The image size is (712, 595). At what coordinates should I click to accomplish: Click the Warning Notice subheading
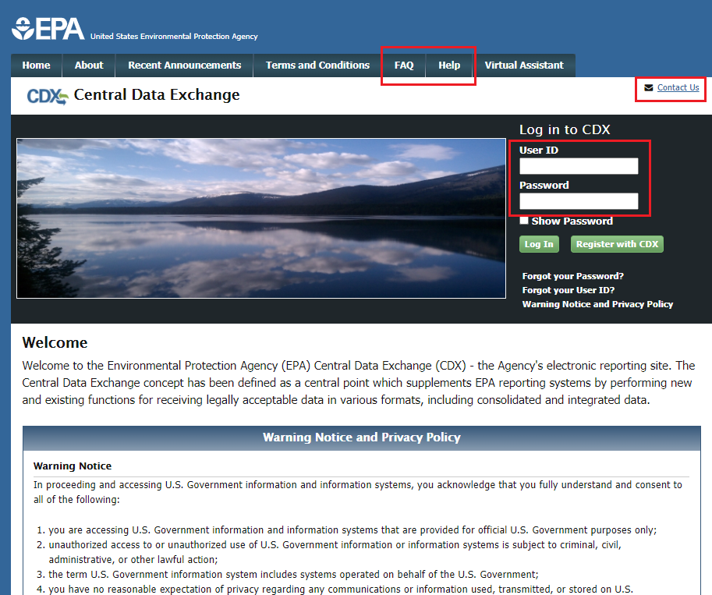point(73,466)
